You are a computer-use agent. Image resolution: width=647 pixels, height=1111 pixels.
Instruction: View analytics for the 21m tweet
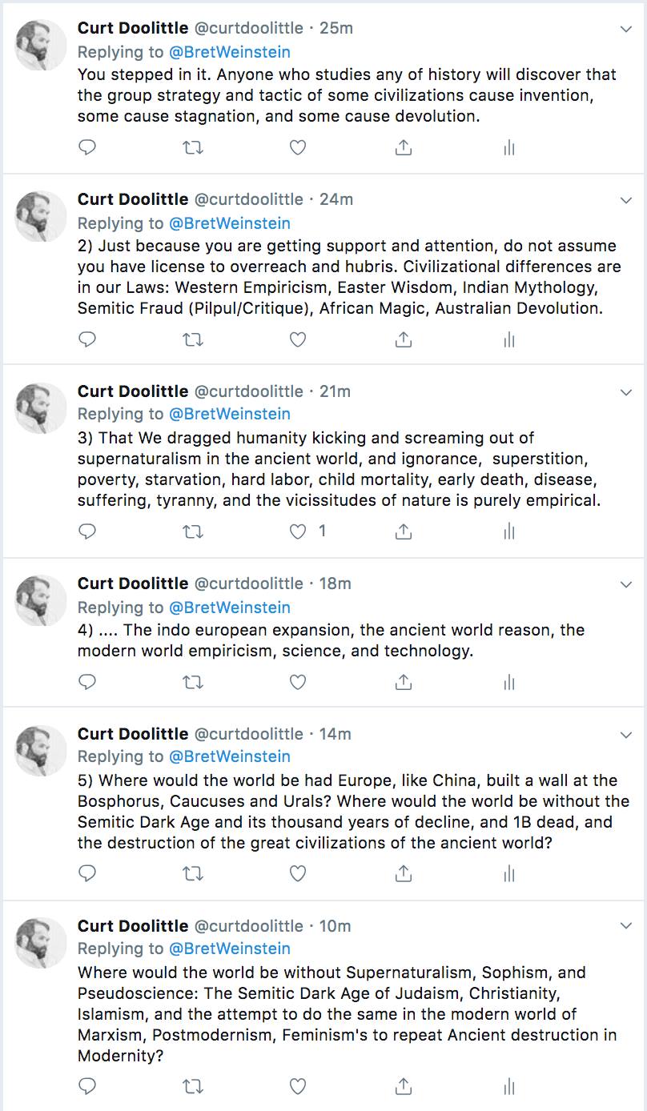coord(508,531)
